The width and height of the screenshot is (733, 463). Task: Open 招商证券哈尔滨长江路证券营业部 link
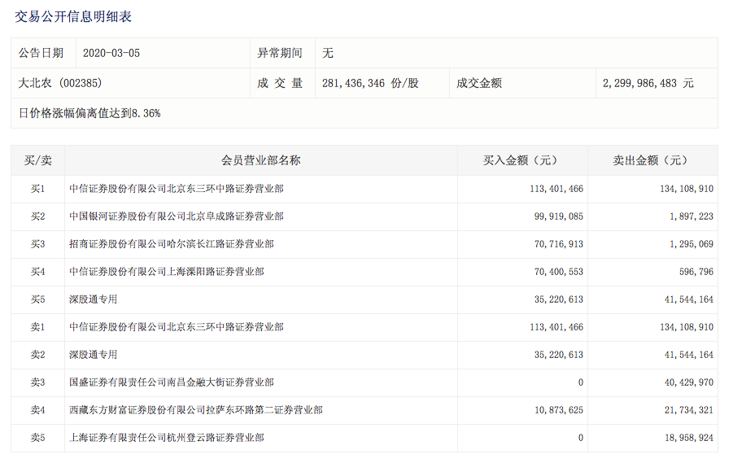[x=172, y=244]
